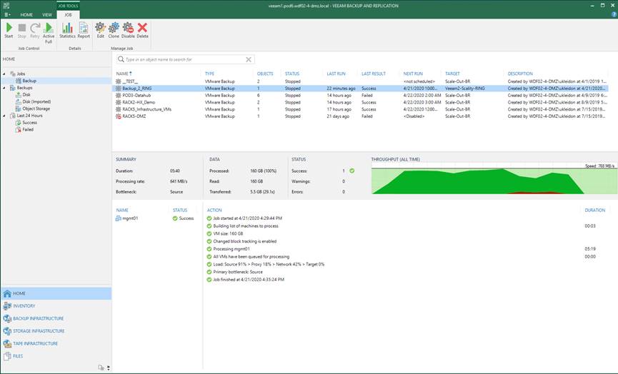Open the BACKUP INFRASTRUCTURE view
Image resolution: width=618 pixels, height=374 pixels.
tap(56, 318)
